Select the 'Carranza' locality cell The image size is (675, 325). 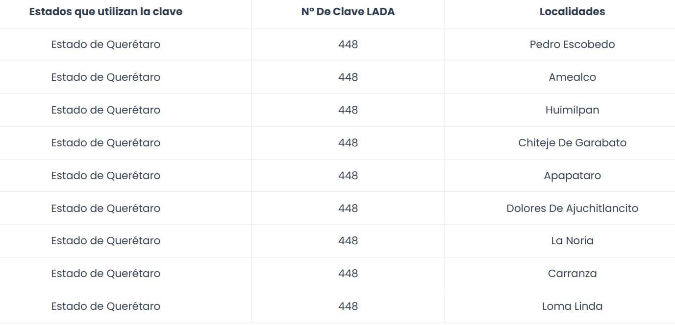(572, 274)
